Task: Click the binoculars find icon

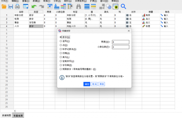Action: [x=79, y=6]
